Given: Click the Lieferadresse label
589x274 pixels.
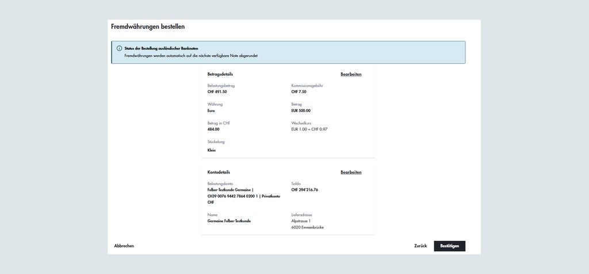Looking at the screenshot, I should 301,215.
